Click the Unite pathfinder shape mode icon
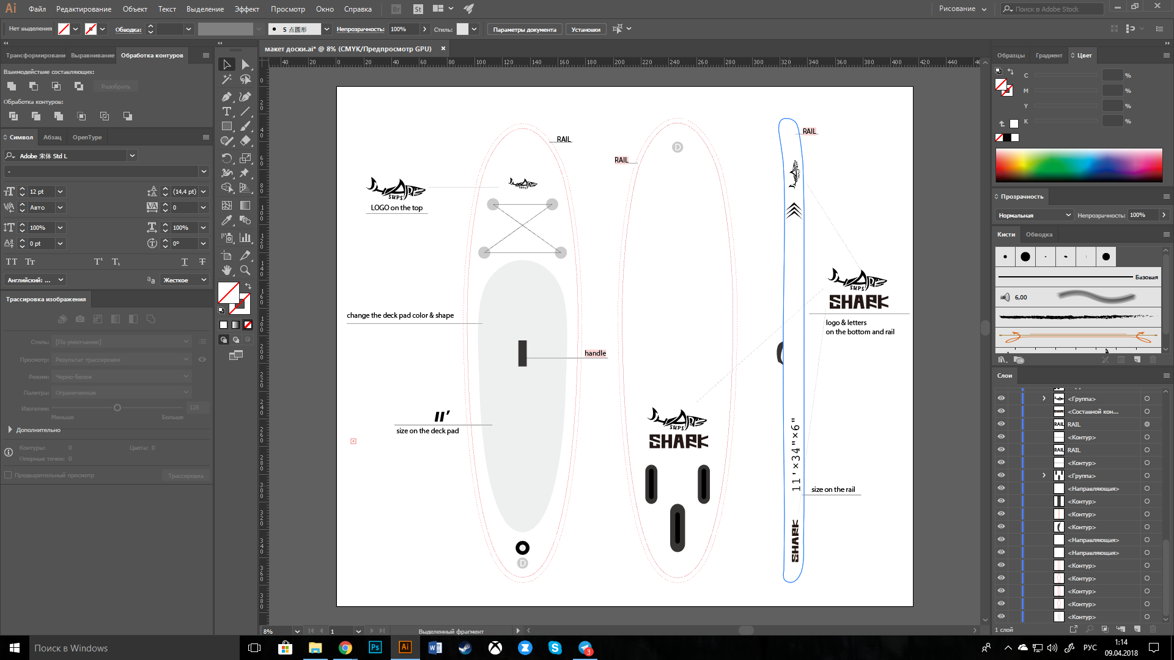This screenshot has width=1174, height=660. pos(12,86)
